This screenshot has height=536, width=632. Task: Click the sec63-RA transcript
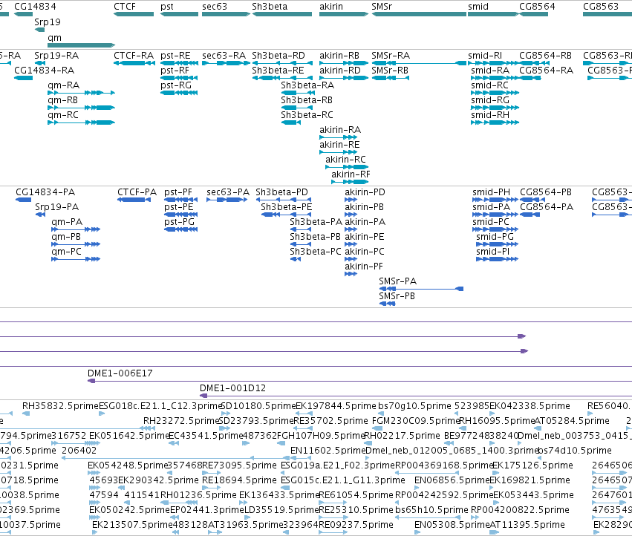click(x=226, y=63)
